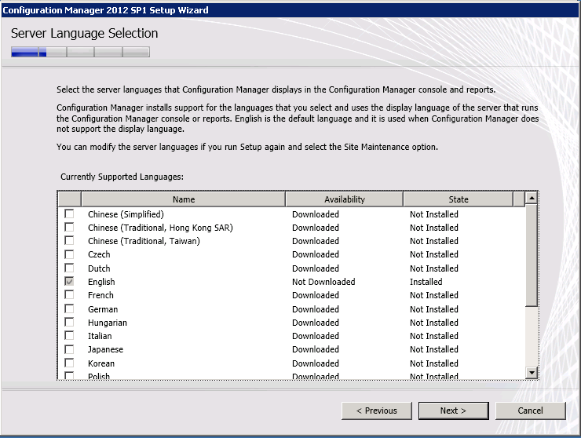
Task: Check Chinese (Traditional, Taiwan) checkbox
Action: click(x=70, y=241)
